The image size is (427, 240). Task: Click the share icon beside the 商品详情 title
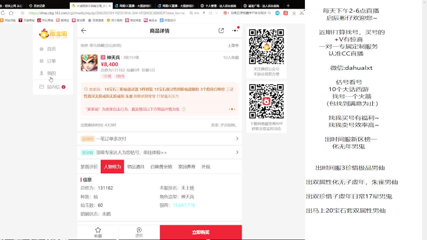pos(221,31)
